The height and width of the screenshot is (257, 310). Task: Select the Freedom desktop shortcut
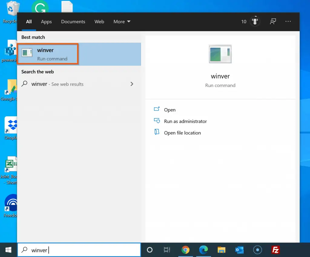[x=10, y=206]
